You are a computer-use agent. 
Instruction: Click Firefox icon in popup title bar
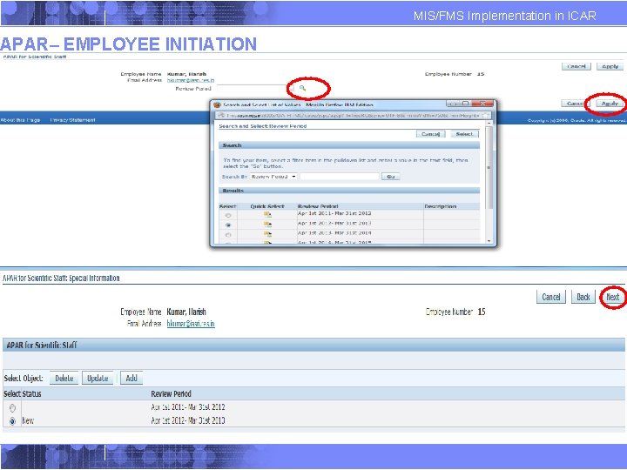pos(217,104)
